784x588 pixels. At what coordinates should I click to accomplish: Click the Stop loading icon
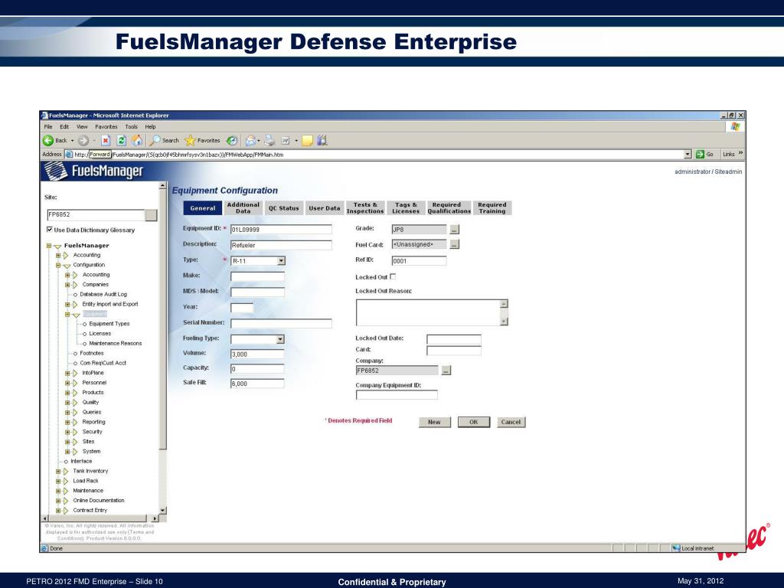coord(106,141)
